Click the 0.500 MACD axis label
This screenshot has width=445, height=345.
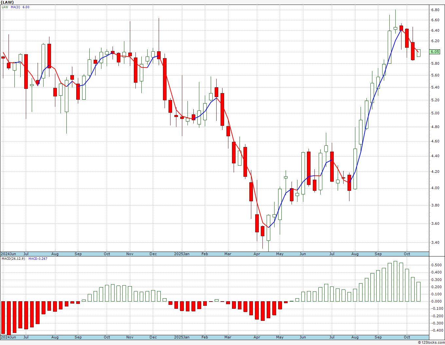point(436,265)
